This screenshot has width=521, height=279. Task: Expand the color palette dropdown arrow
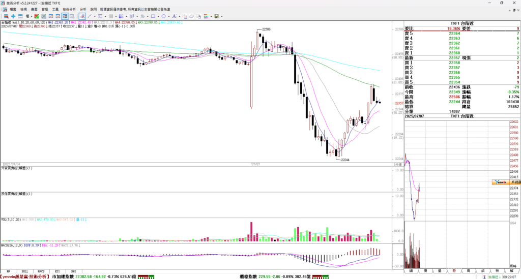click(x=211, y=16)
